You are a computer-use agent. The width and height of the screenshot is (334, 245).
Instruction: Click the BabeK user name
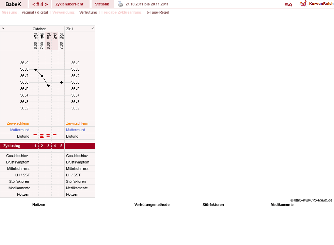pos(13,4)
